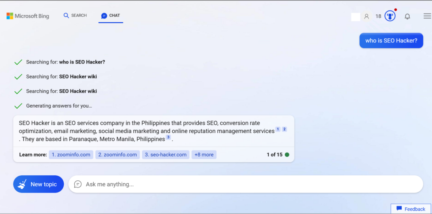Click the Microsoft Bing logo
432x214 pixels.
coord(28,16)
